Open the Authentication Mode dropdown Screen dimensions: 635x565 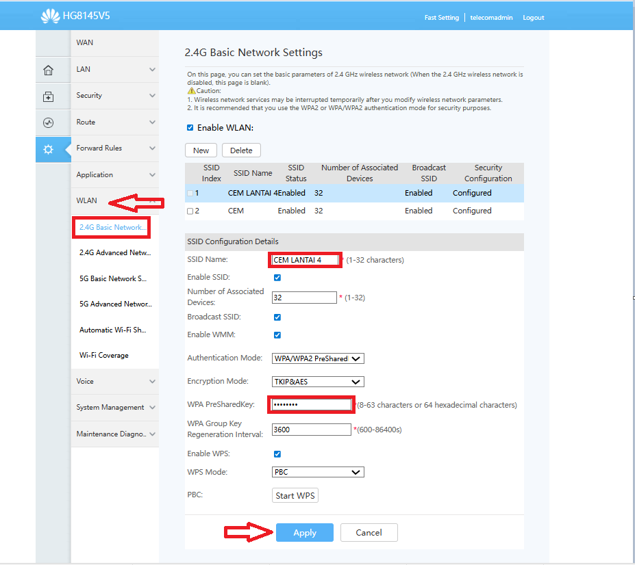click(317, 358)
